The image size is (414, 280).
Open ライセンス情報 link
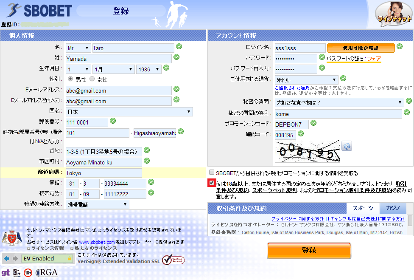pos(48,248)
